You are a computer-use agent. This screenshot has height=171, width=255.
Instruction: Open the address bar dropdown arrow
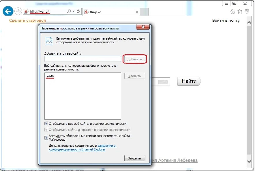click(x=74, y=11)
